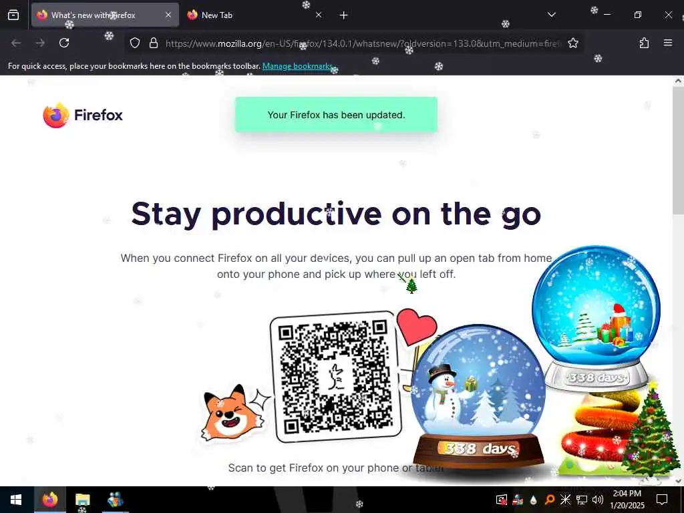Open the Firefox hamburger application menu

[x=668, y=43]
